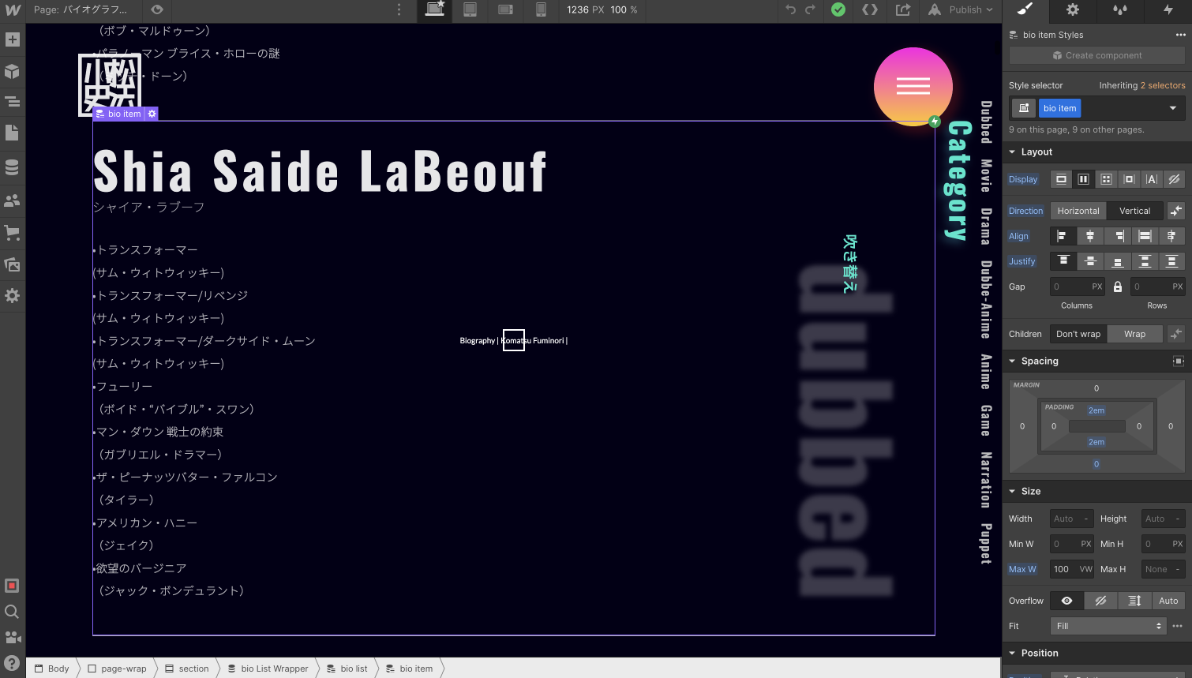Open the Pages panel

(x=13, y=133)
